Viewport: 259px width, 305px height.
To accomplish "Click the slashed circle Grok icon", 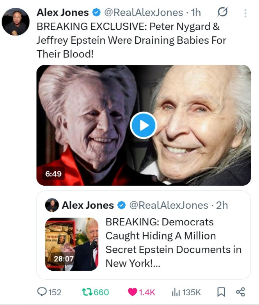I will pyautogui.click(x=222, y=13).
